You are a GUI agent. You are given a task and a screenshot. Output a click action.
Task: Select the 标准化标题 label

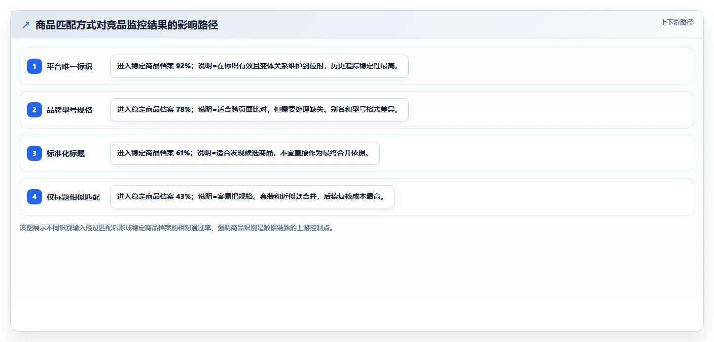[x=66, y=153]
